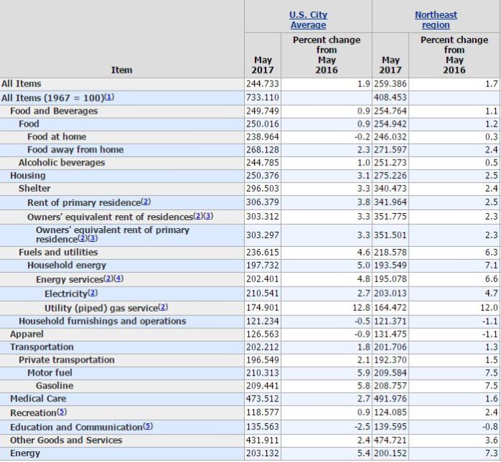Select 'Owners' equivalent rent of primary residence' label

click(x=112, y=235)
